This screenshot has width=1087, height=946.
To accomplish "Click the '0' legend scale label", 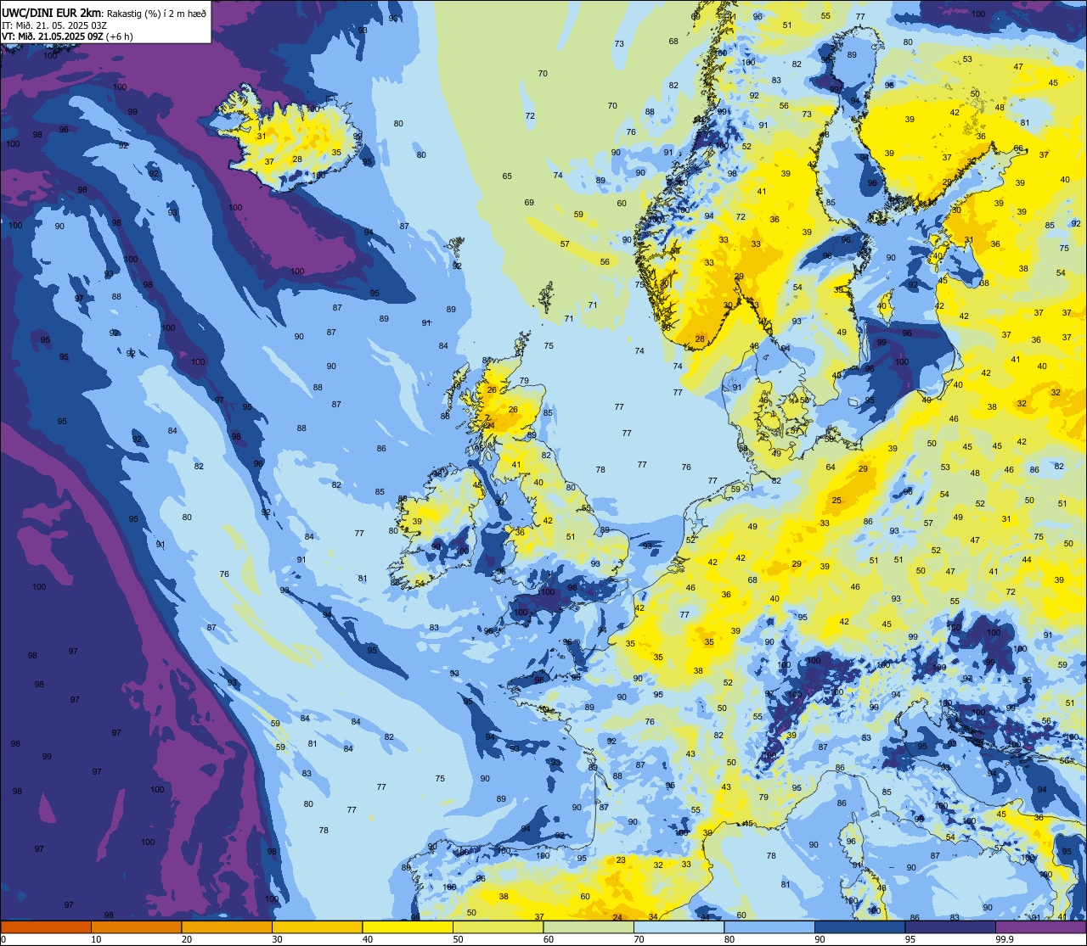I will click(3, 939).
